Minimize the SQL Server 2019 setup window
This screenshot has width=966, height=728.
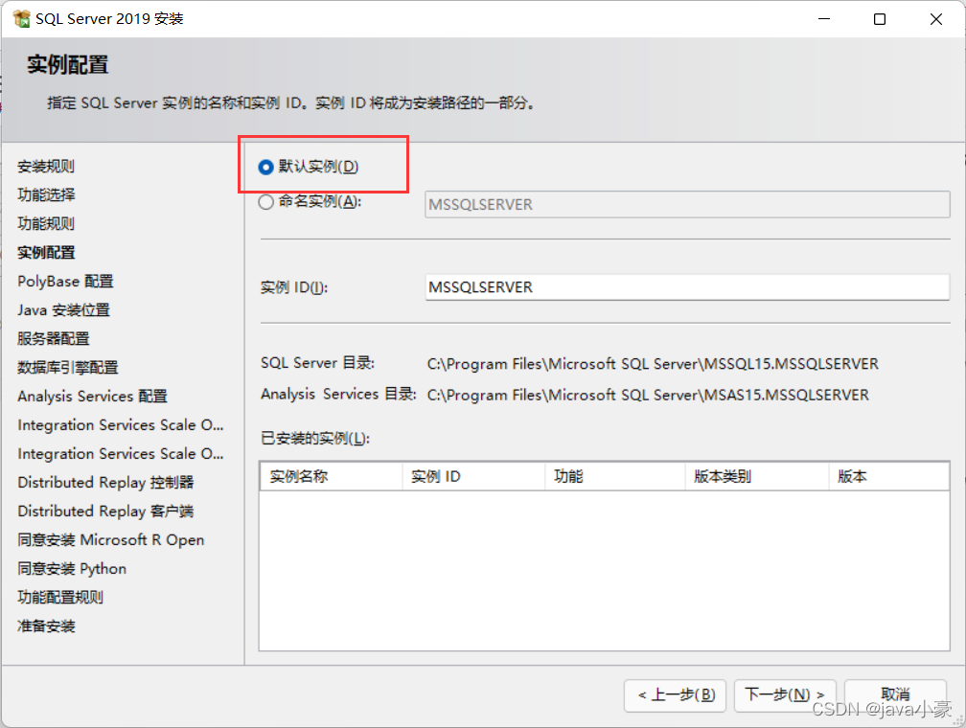(x=824, y=19)
